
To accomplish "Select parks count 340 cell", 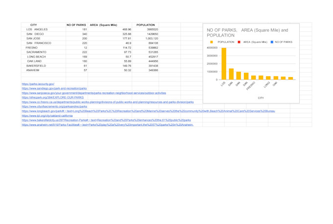I will click(77, 34).
